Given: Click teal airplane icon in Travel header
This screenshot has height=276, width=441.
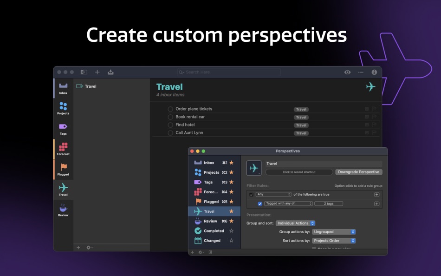Looking at the screenshot, I should [x=371, y=86].
